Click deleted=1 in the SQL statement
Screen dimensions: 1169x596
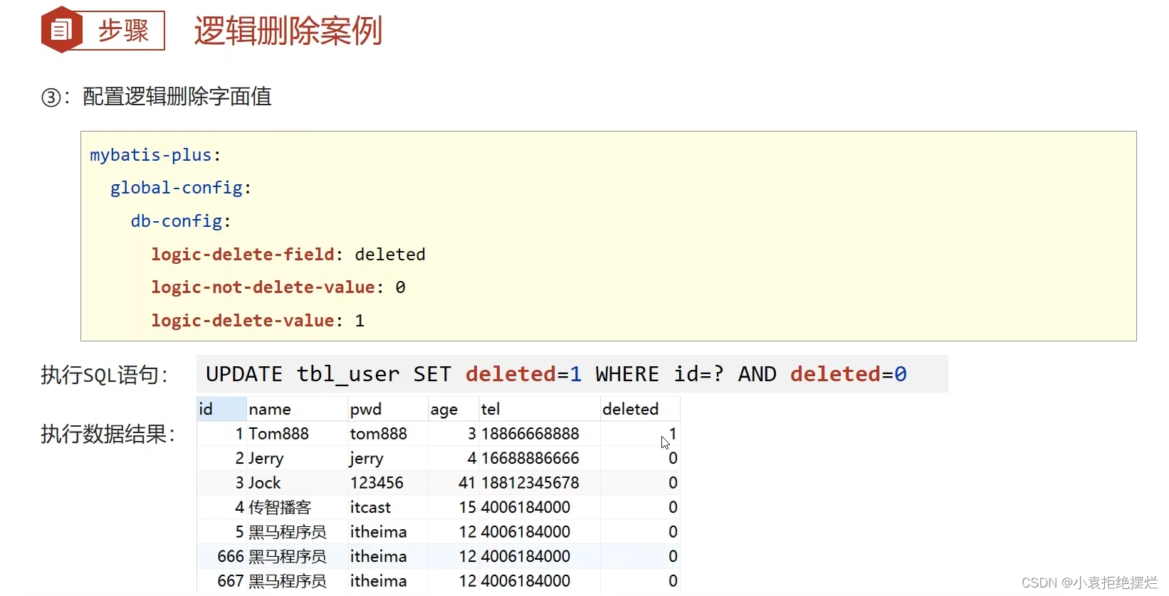(x=523, y=374)
